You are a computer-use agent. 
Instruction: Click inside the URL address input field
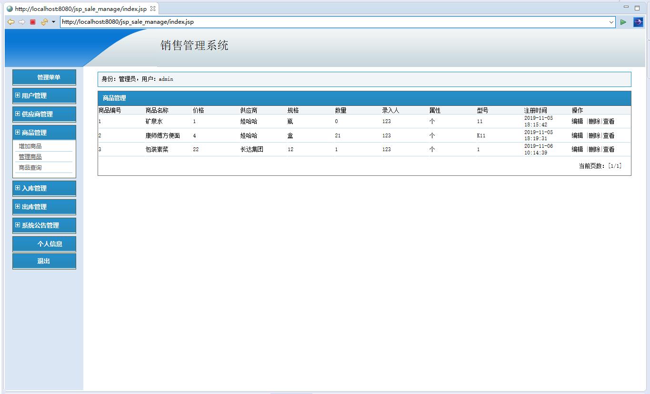click(x=286, y=22)
